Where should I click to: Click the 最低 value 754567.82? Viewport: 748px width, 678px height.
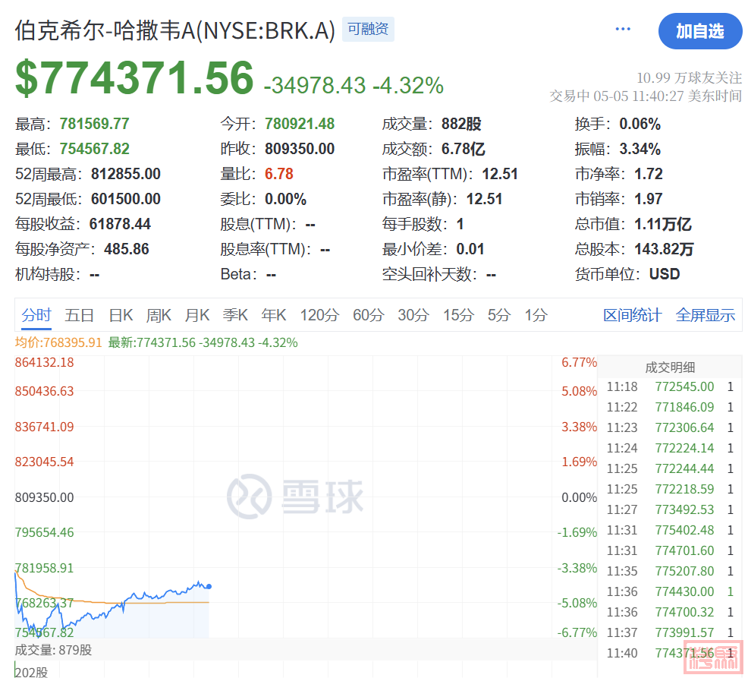(x=95, y=149)
